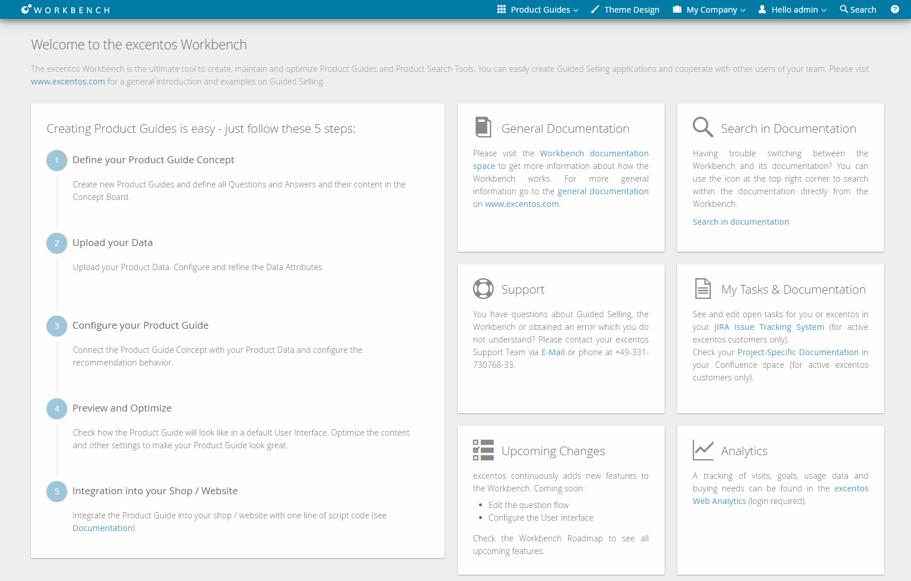Viewport: 911px width, 581px height.
Task: Click the Search in Documentation card title
Action: [789, 129]
